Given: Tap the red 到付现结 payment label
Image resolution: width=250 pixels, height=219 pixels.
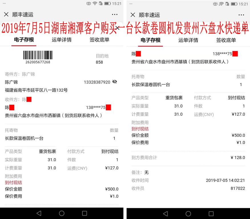Looking at the screenshot, I should [14, 182].
